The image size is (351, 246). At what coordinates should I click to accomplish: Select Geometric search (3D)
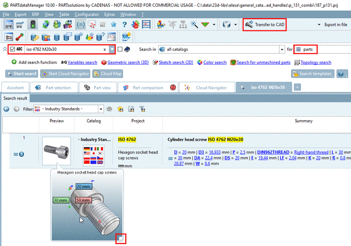[128, 62]
